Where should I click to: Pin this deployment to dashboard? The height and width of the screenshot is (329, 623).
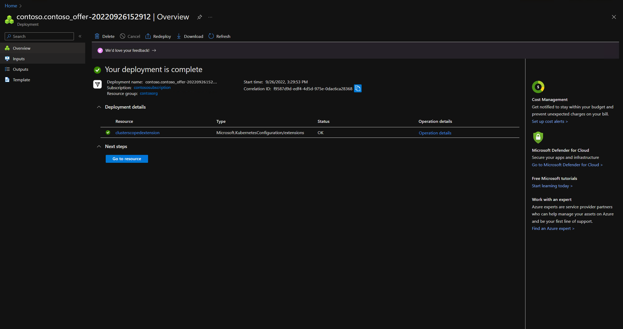(200, 17)
